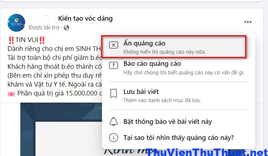Click the bell notification icon
This screenshot has height=156, width=268.
113,121
